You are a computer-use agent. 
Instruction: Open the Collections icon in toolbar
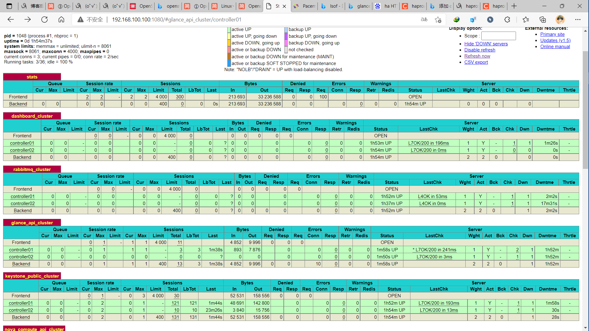point(543,20)
